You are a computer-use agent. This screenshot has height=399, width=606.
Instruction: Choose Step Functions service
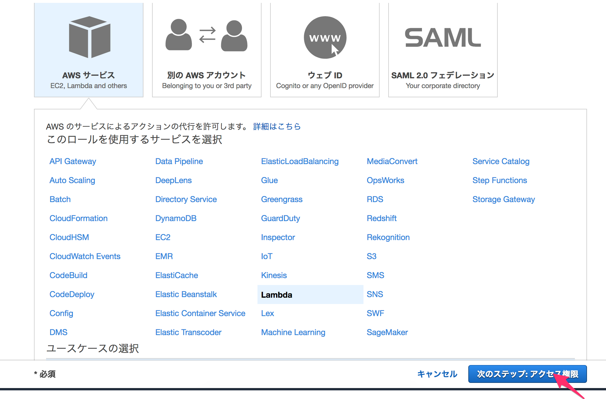coord(499,180)
